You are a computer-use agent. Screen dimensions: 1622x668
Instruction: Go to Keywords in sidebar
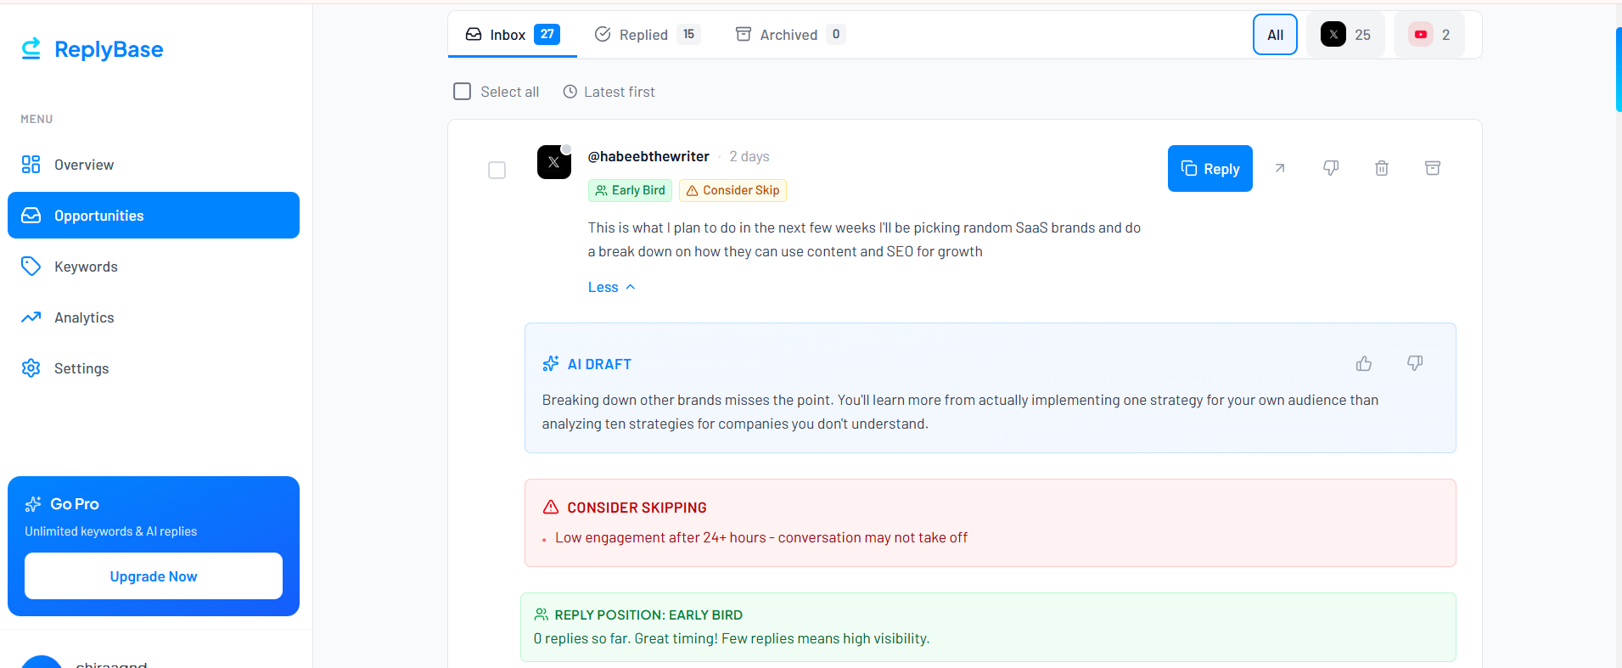(x=154, y=267)
